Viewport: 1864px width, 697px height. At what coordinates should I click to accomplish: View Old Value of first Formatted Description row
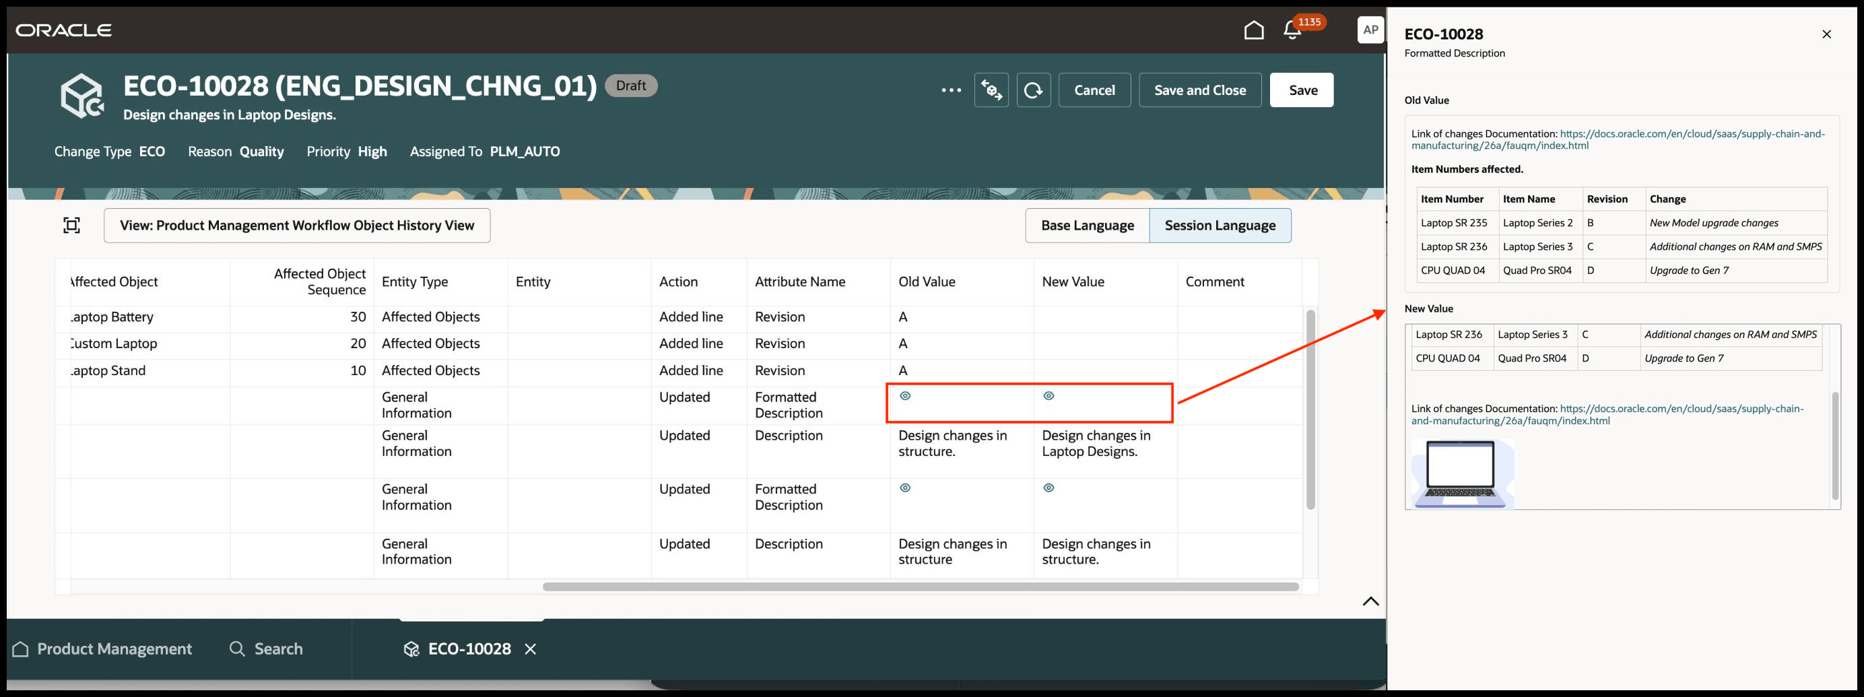point(905,396)
